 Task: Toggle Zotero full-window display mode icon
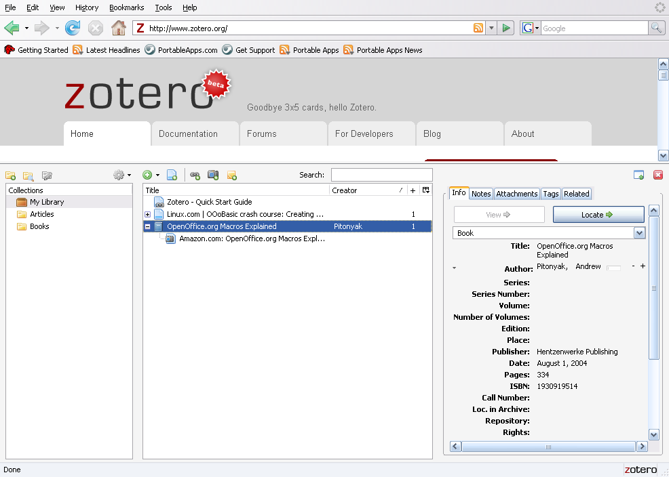click(x=638, y=175)
